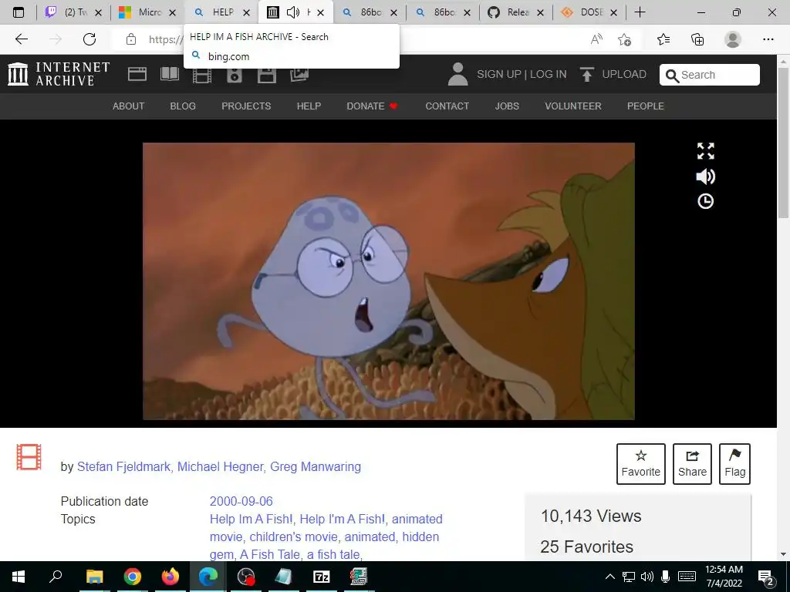Click the SIGN UP link

point(499,75)
